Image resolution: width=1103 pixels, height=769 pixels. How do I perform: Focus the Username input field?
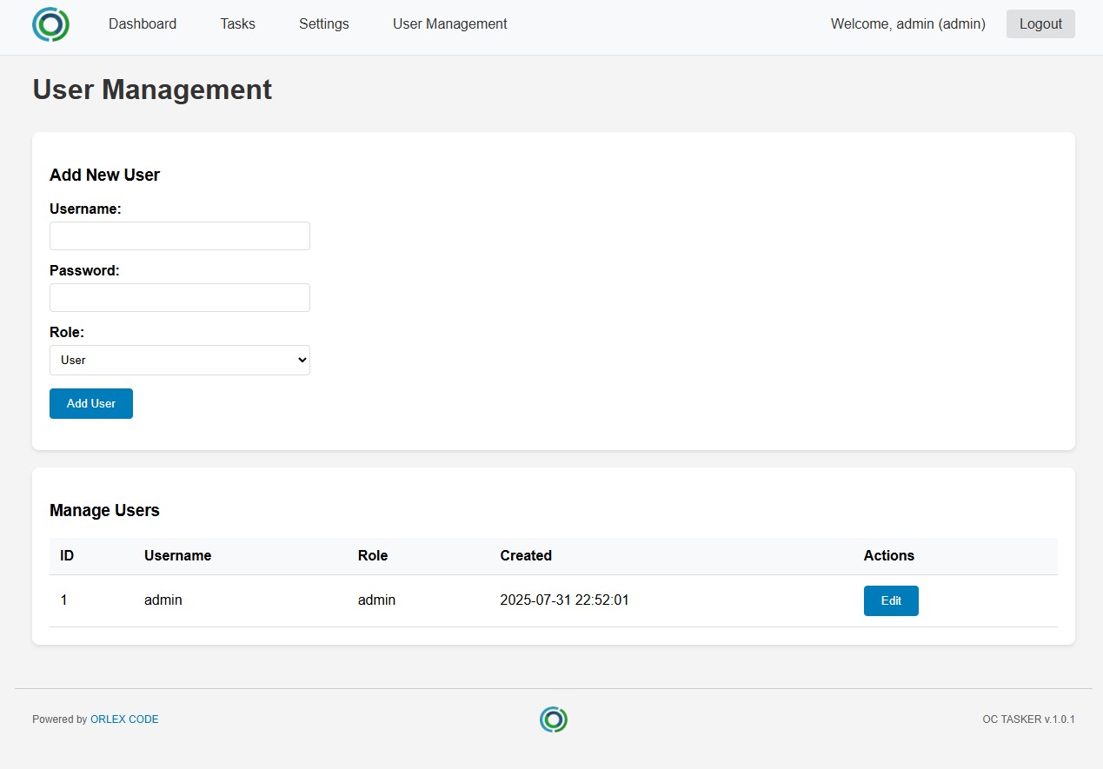tap(180, 236)
